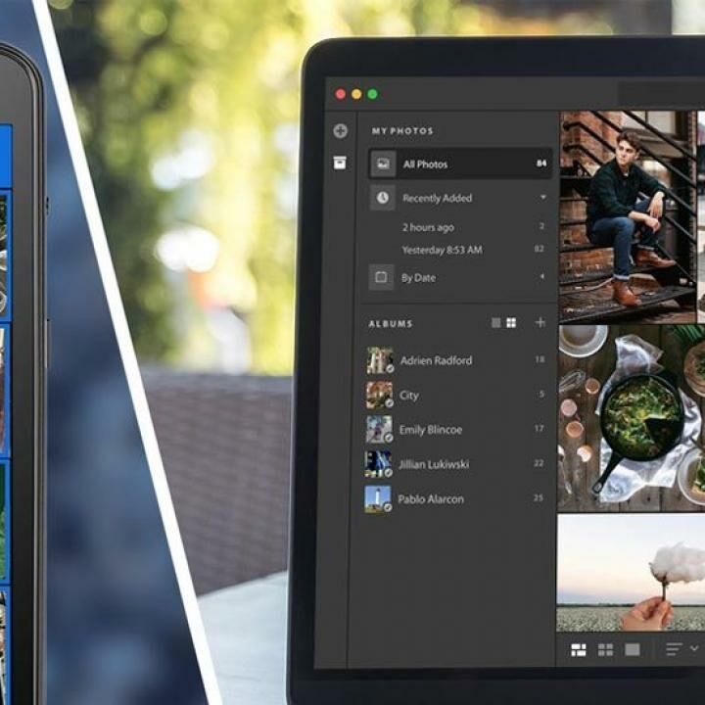Collapse the Recently Added dropdown arrow
Viewport: 705px width, 705px height.
point(543,198)
